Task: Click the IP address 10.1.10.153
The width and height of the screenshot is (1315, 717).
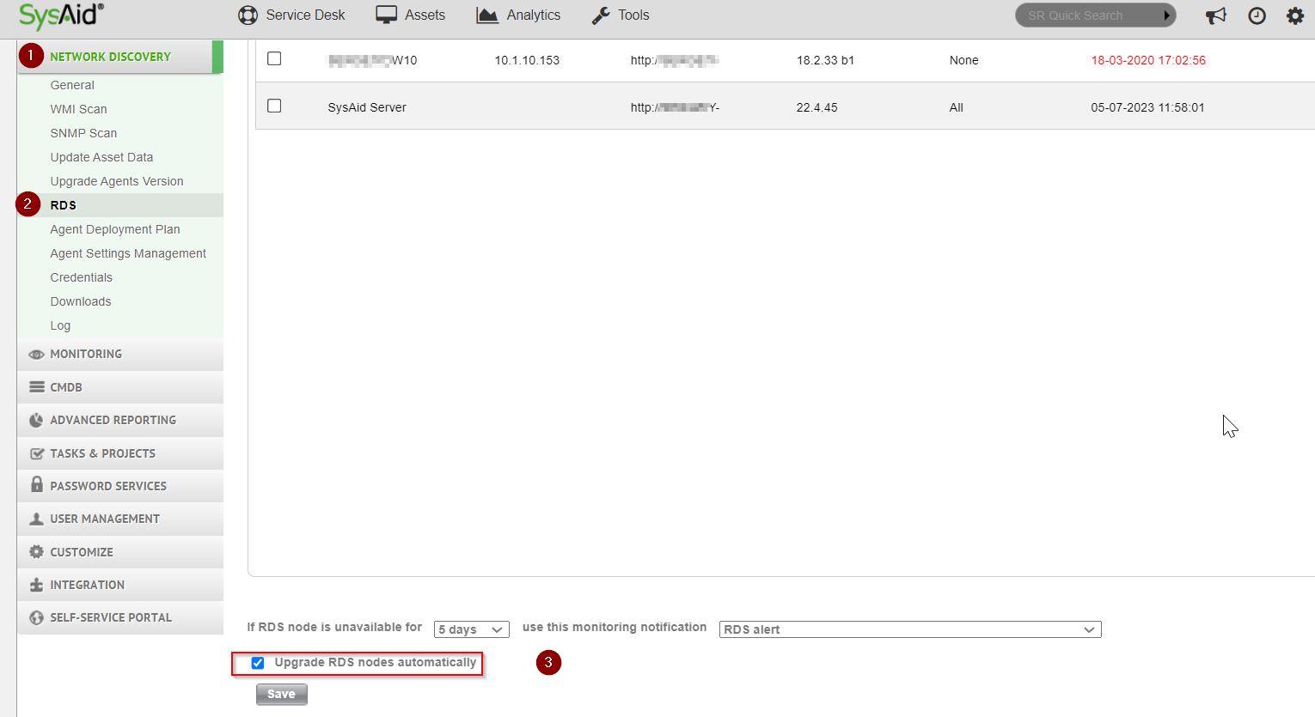Action: [527, 60]
